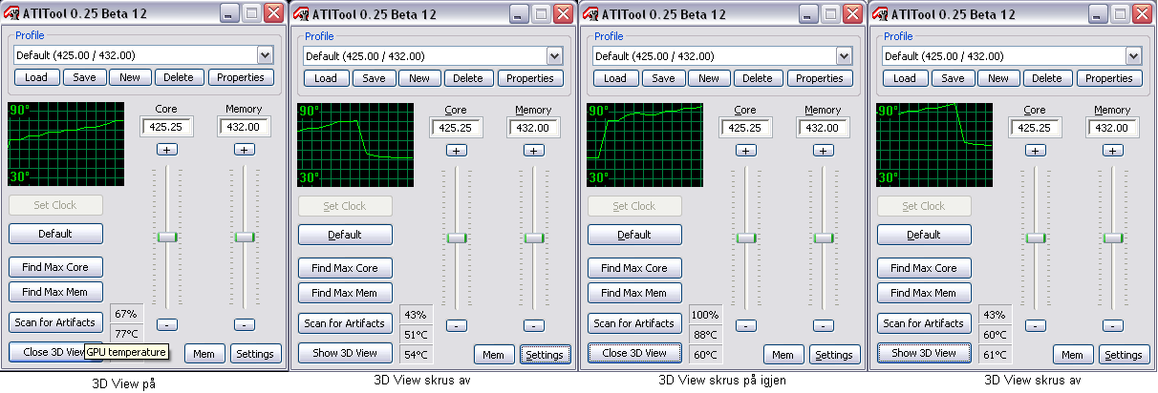Increase Core clock with plus in 77°C window
The height and width of the screenshot is (393, 1158).
[x=166, y=150]
